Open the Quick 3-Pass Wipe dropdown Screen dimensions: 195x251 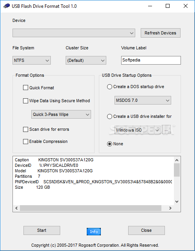61,114
